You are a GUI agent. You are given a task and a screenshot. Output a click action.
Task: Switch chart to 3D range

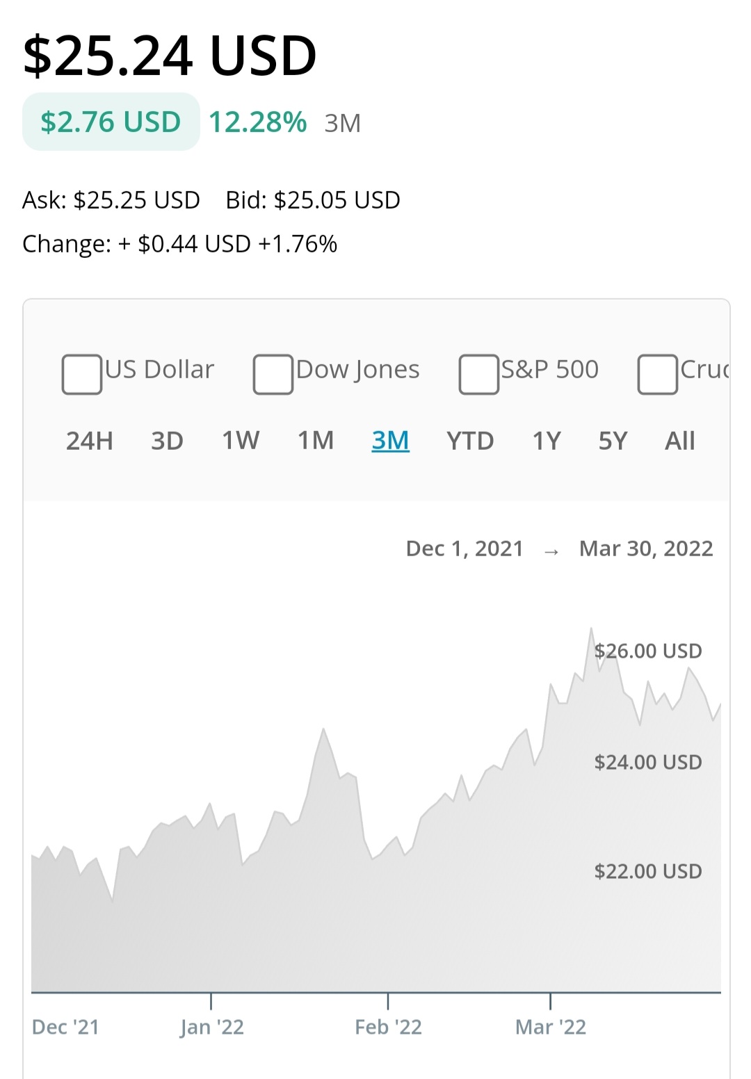(x=168, y=441)
